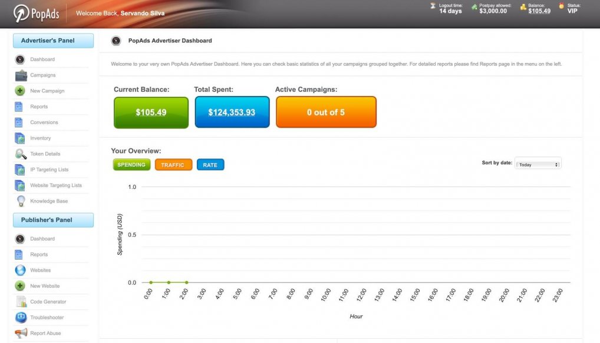600x343 pixels.
Task: Click the camera icon beside dashboard title
Action: click(x=116, y=41)
